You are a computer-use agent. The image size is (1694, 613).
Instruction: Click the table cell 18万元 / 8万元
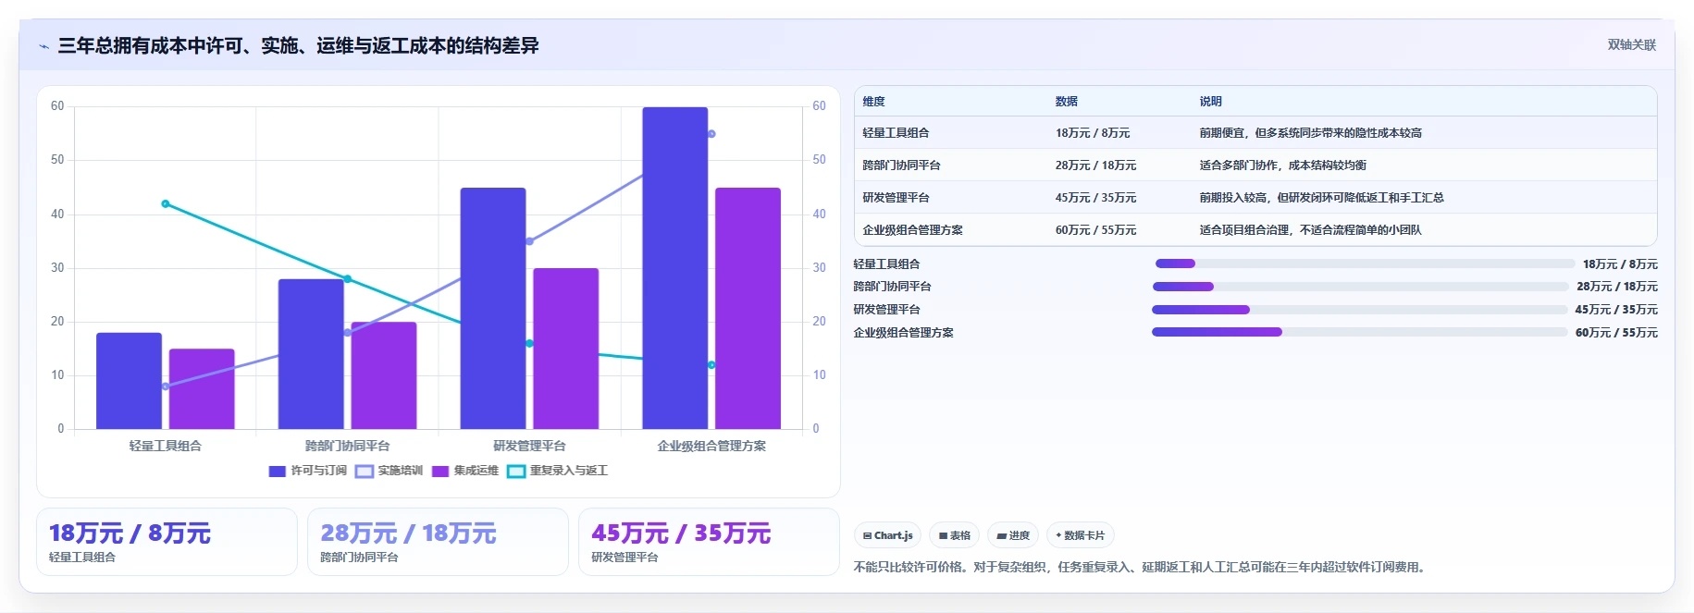tap(1093, 133)
